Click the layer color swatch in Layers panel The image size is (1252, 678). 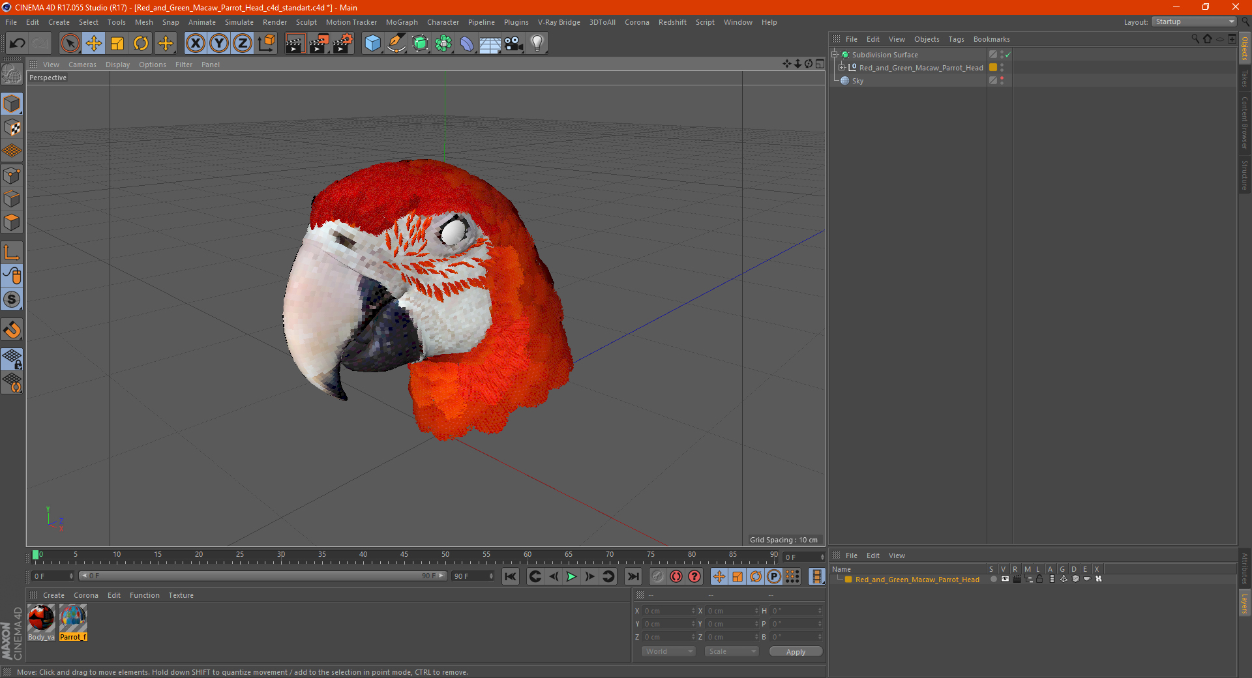(x=848, y=579)
